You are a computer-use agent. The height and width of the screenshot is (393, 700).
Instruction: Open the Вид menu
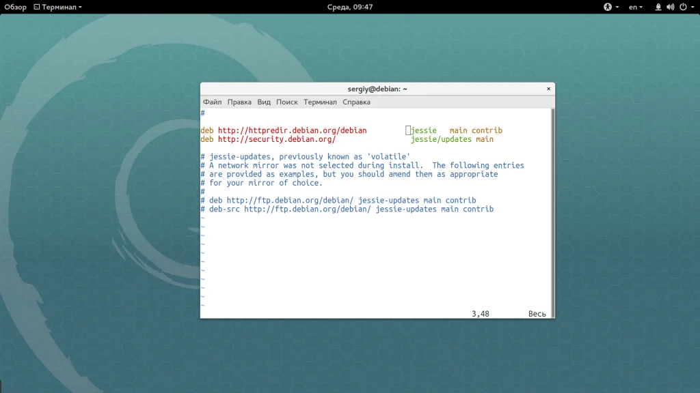[x=264, y=102]
